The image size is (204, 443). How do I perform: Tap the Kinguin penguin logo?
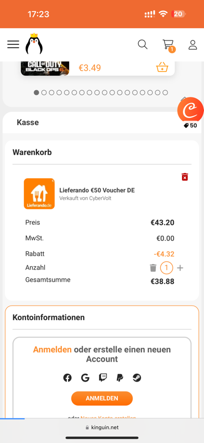coord(34,44)
